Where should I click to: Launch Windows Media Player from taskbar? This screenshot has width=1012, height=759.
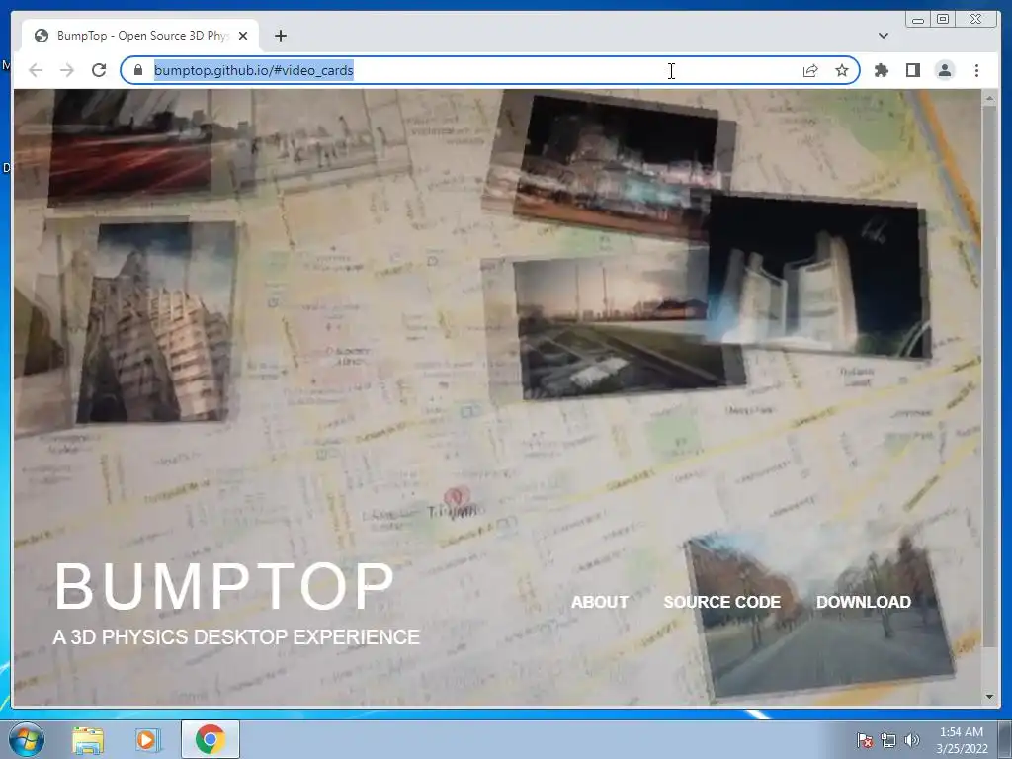pyautogui.click(x=147, y=739)
